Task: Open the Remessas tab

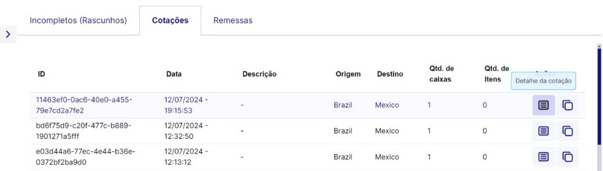Action: click(233, 21)
